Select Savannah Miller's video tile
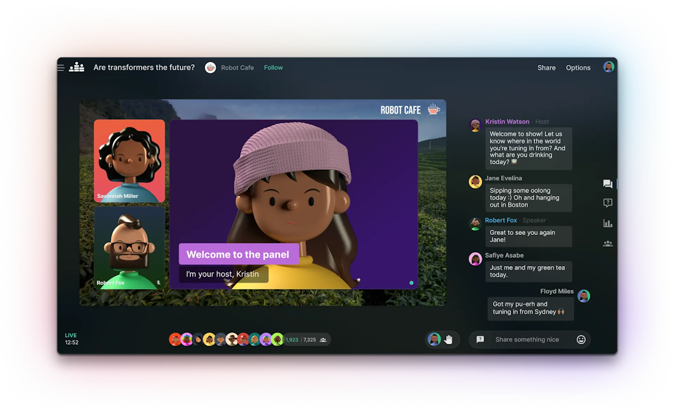Image resolution: width=674 pixels, height=411 pixels. [x=129, y=161]
